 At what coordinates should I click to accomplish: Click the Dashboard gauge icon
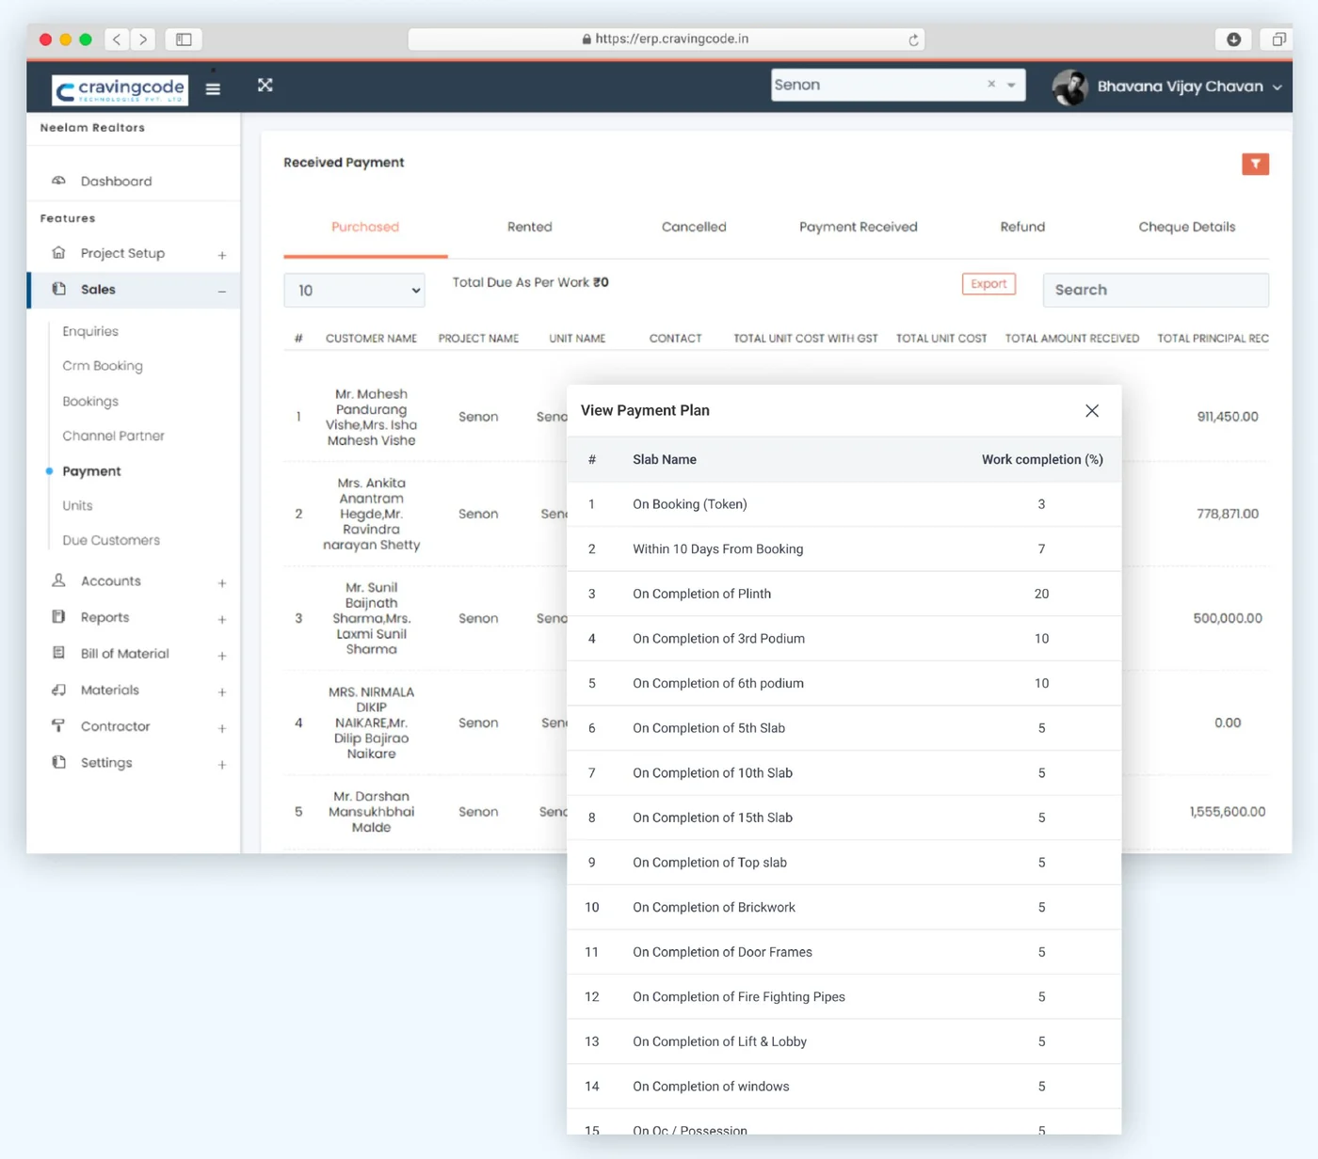coord(58,181)
